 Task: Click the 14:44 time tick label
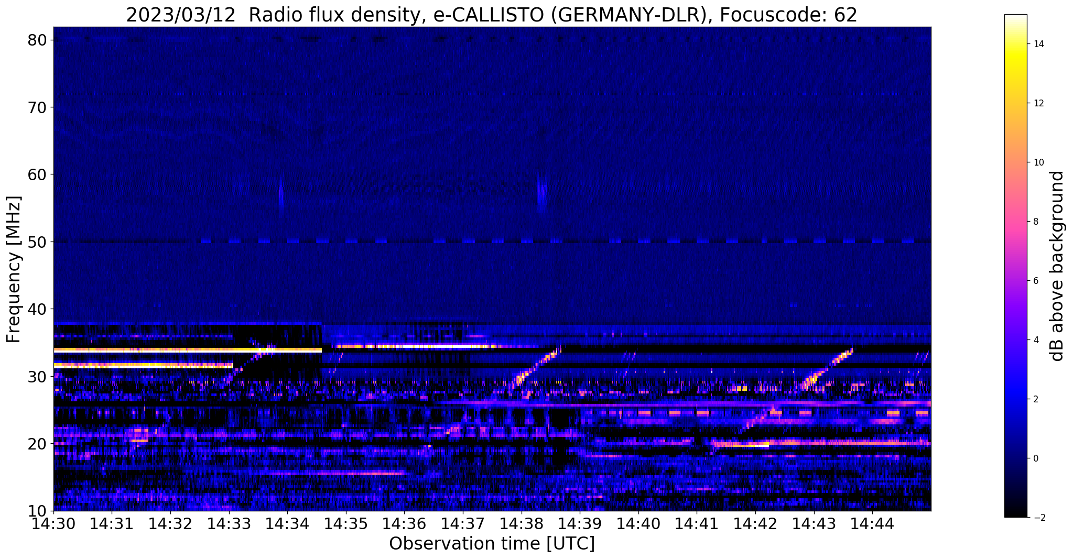(x=872, y=523)
